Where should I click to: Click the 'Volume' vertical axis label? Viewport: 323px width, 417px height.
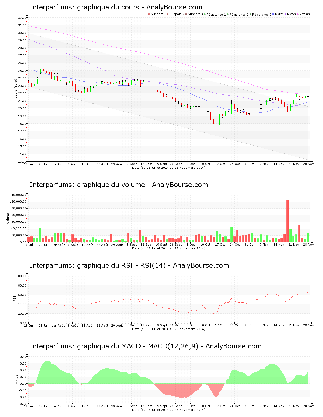(x=8, y=218)
